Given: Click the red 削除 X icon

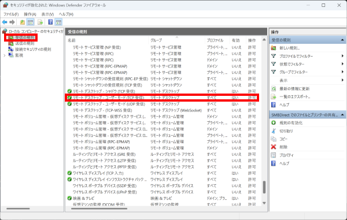Looking at the screenshot, I should pos(274,147).
